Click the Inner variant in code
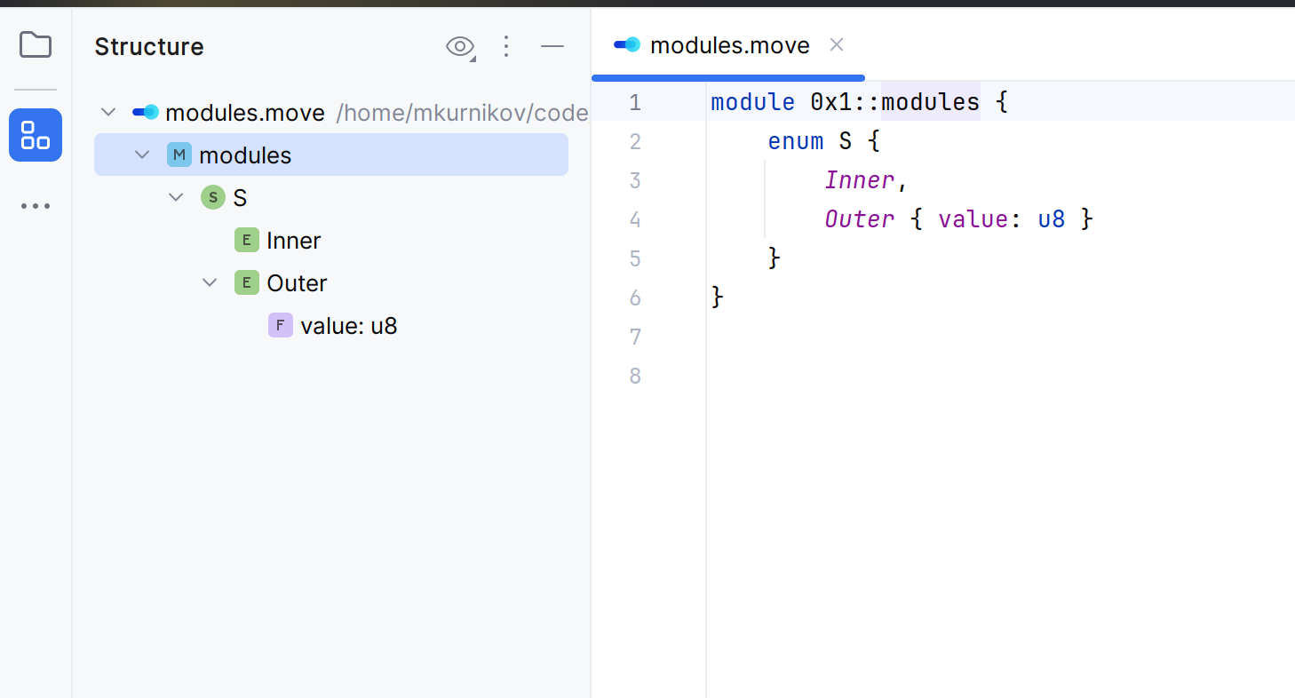Screen dimensions: 1295x698 pos(860,180)
